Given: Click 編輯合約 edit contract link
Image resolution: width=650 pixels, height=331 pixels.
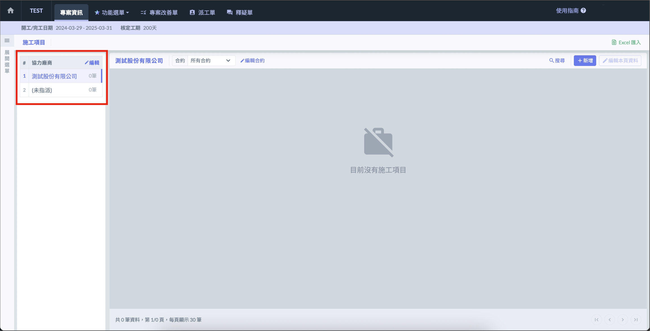Looking at the screenshot, I should click(252, 61).
